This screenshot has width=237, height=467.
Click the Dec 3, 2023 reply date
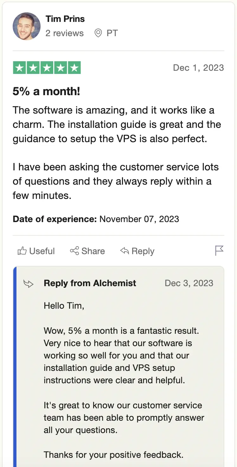[x=189, y=283]
